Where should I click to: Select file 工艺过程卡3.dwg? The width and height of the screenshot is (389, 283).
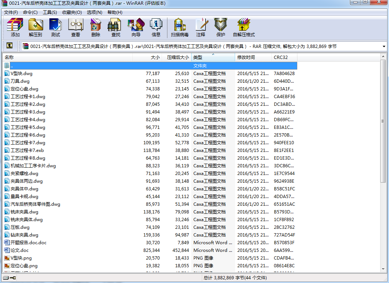point(28,112)
